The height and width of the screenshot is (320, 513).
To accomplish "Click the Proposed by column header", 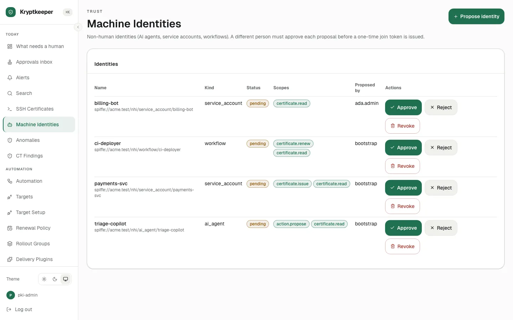I will pos(365,88).
